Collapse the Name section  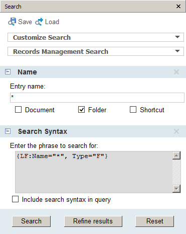click(8, 72)
